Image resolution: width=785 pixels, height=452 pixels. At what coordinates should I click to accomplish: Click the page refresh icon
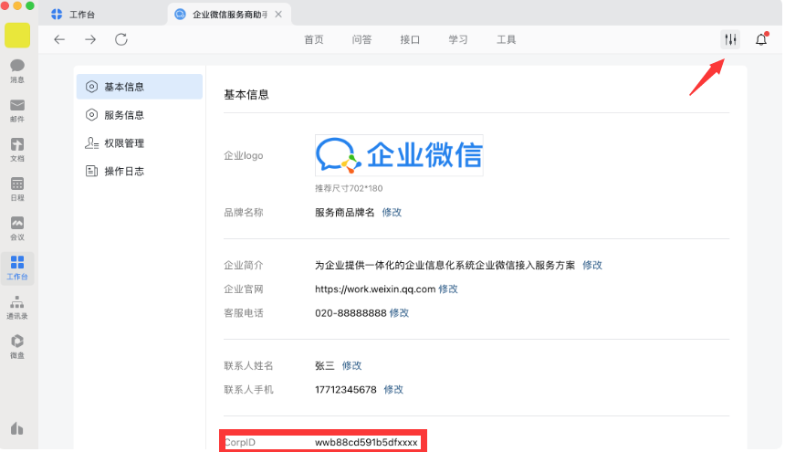[121, 39]
